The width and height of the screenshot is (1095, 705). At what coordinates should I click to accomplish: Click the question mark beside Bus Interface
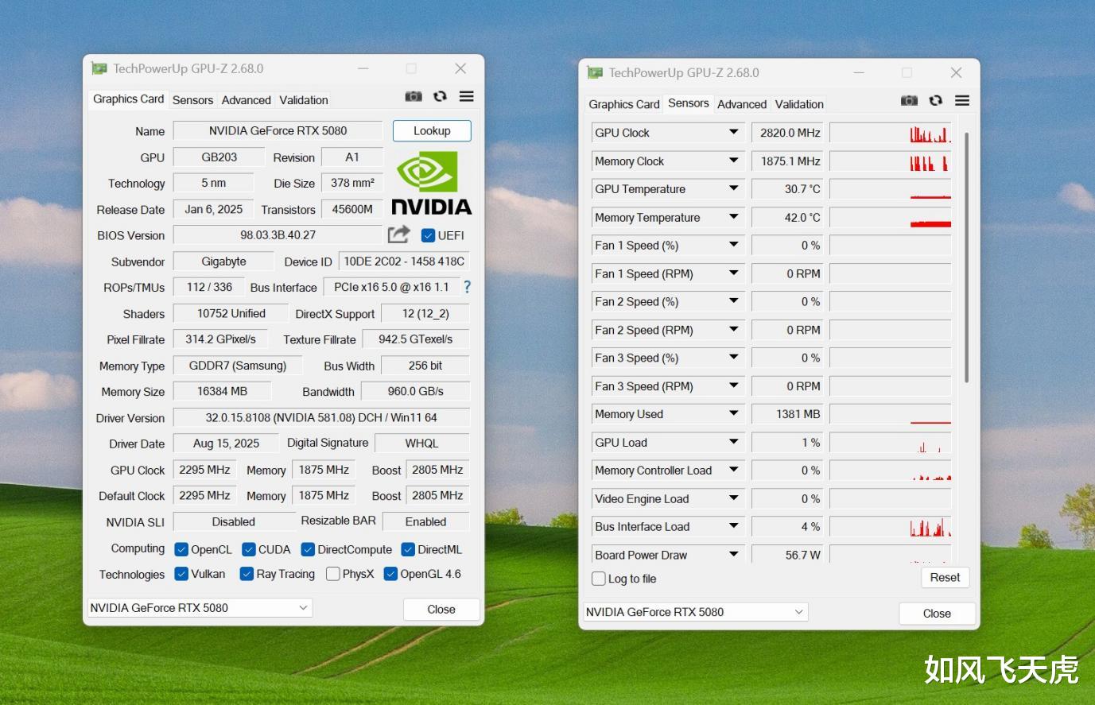[x=467, y=287]
